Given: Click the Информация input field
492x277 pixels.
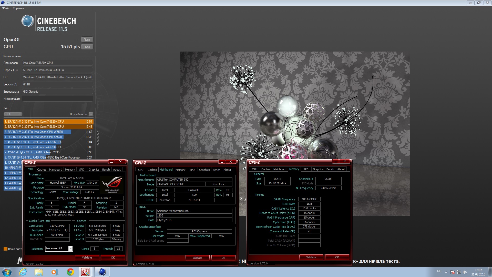Looking at the screenshot, I should pyautogui.click(x=57, y=99).
